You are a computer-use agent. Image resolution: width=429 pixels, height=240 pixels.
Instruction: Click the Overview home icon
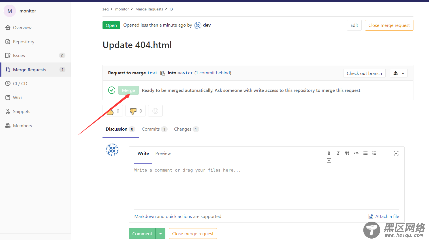(x=8, y=27)
